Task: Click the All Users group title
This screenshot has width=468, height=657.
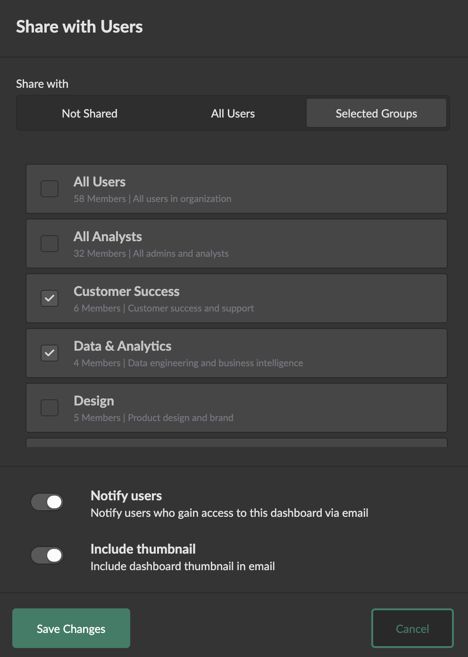Action: point(100,182)
